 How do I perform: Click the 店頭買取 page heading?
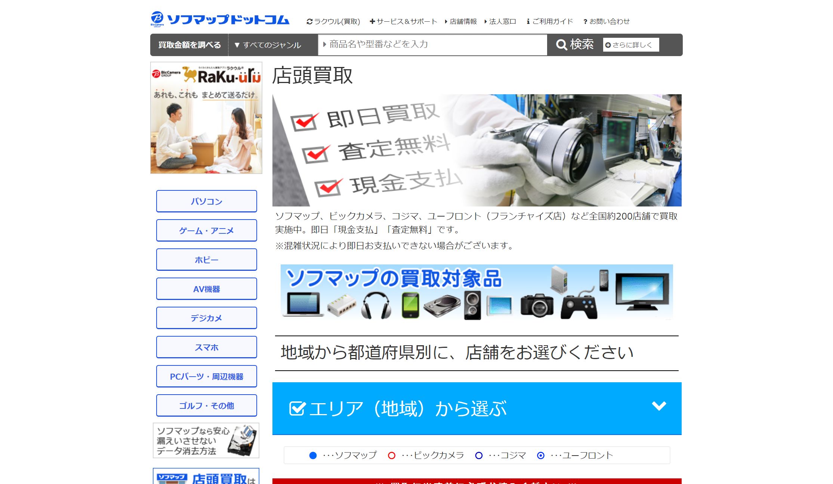(x=312, y=76)
